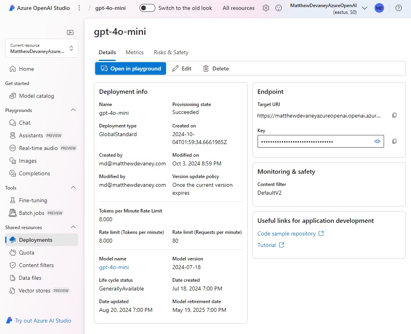Expand the account menu chevron
The image size is (411, 334).
(x=365, y=8)
